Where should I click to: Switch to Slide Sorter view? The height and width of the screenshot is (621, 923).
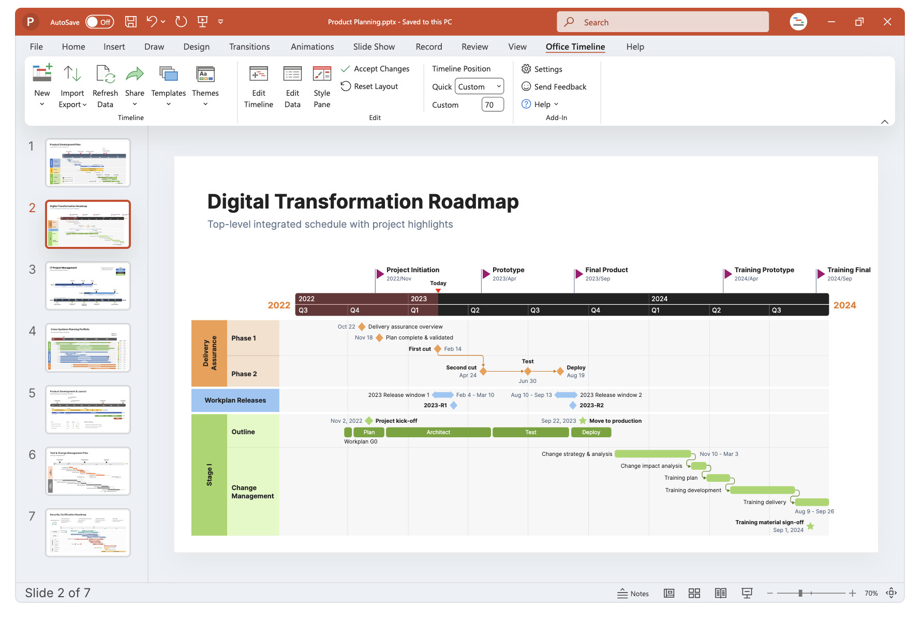tap(694, 593)
